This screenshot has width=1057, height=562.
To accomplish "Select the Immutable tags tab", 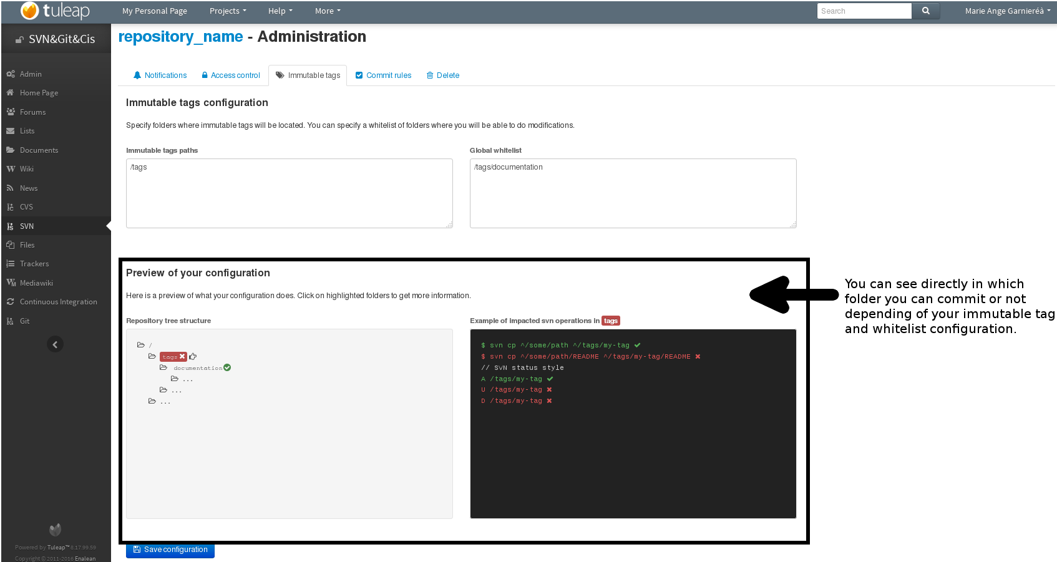I will (308, 75).
